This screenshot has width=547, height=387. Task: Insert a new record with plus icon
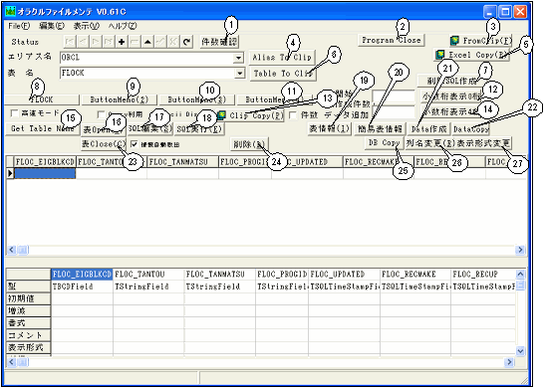point(122,42)
